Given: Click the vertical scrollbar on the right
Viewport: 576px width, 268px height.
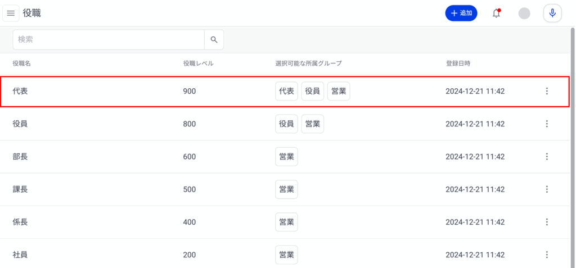Looking at the screenshot, I should tap(573, 147).
